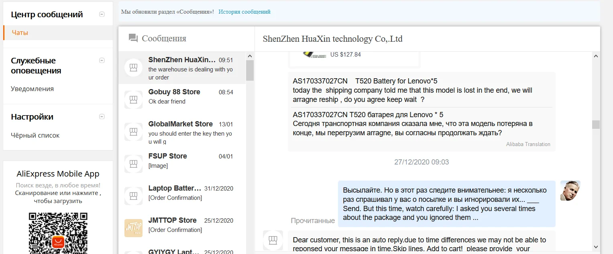Viewport: 613px width, 254px height.
Task: Open История сообщений link
Action: [244, 12]
